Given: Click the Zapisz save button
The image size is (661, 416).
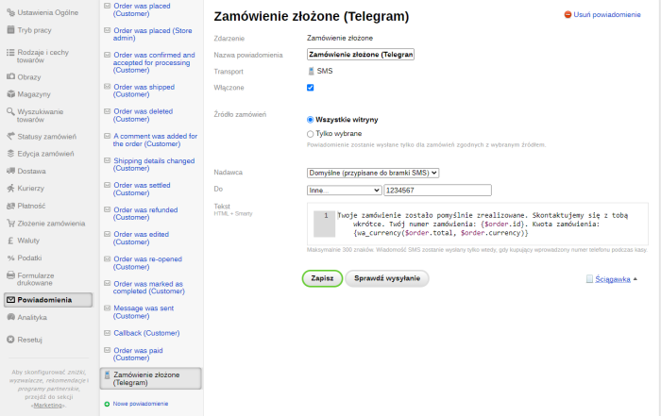Looking at the screenshot, I should tap(322, 278).
